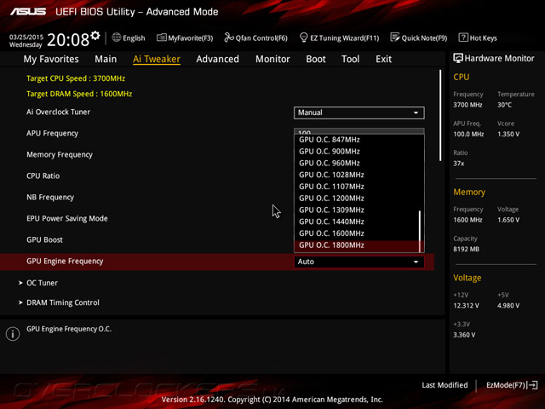Screen dimensions: 545x409
Task: Select the Exit tab
Action: coord(383,59)
